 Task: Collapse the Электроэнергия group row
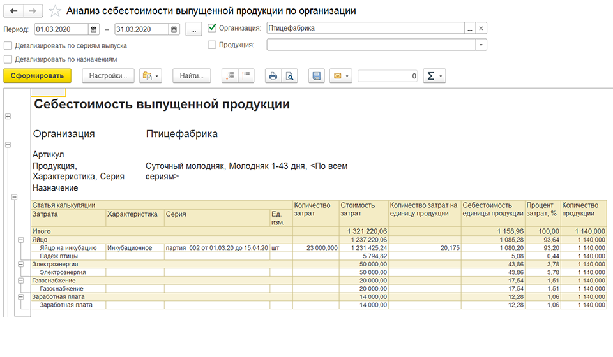[x=20, y=264]
